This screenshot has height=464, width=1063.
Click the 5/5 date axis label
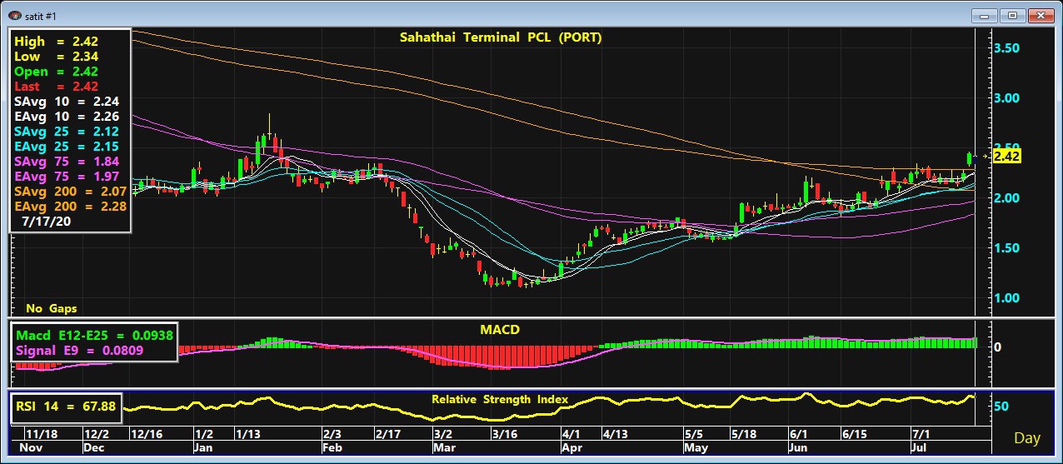694,434
